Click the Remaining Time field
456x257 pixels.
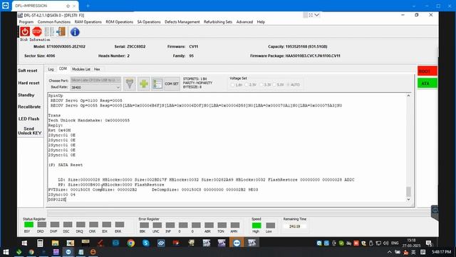(294, 226)
